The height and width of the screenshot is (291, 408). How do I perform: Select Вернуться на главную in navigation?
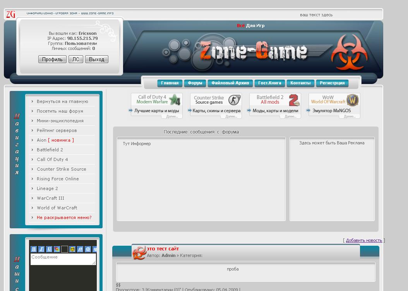click(x=62, y=101)
